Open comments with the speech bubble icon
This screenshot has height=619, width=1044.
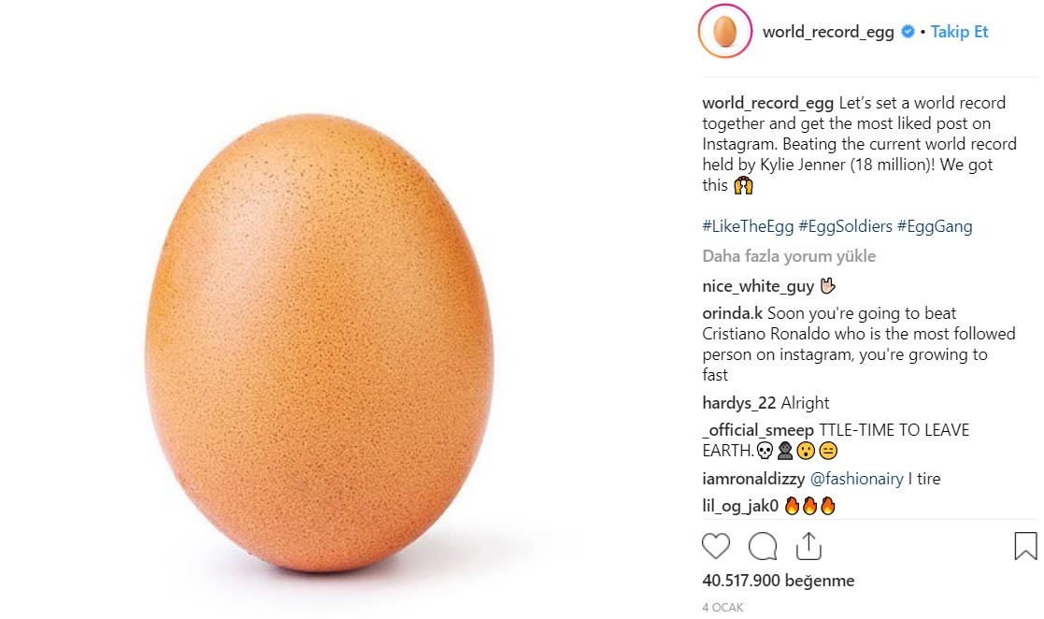click(x=763, y=546)
